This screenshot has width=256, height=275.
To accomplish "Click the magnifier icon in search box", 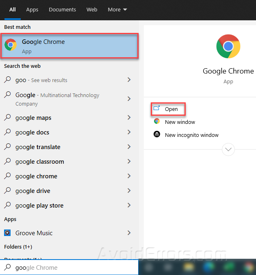I will [x=7, y=267].
